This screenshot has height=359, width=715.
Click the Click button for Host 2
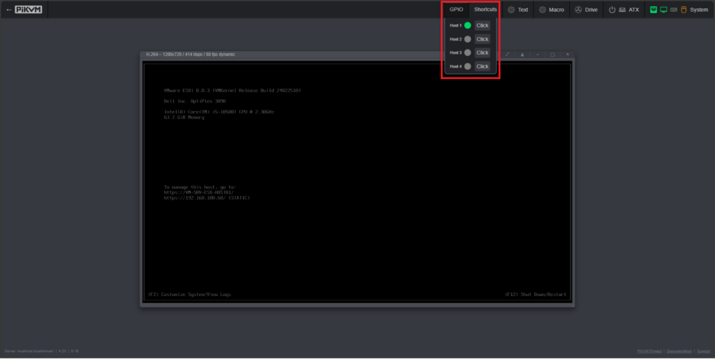pos(482,39)
